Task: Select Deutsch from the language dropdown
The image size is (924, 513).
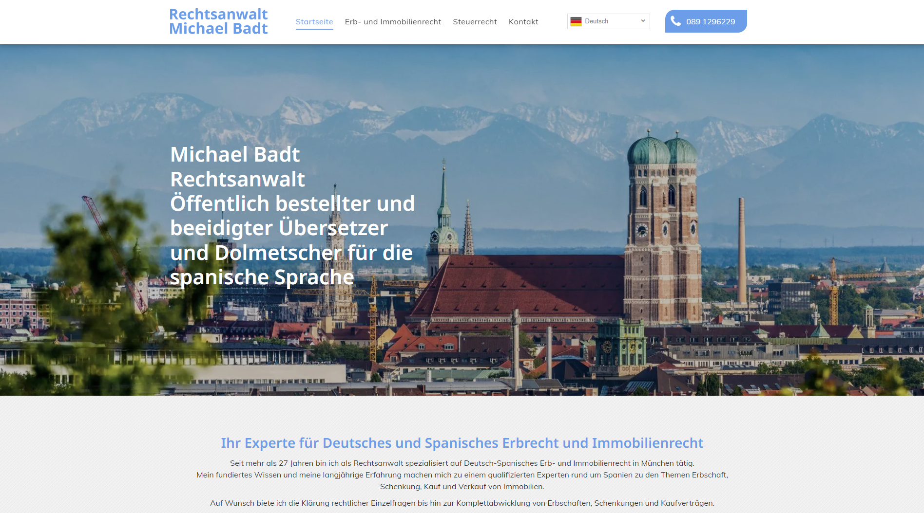Action: coord(608,21)
